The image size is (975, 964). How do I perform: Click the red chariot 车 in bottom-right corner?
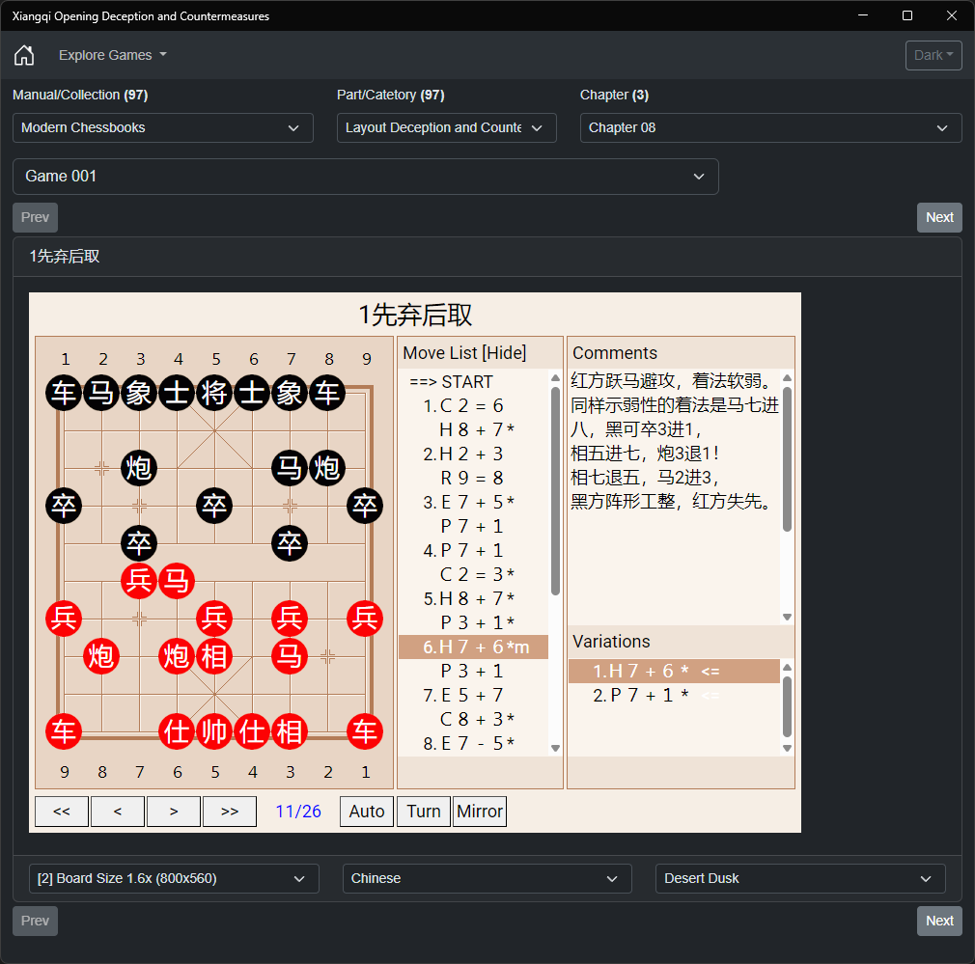point(365,731)
